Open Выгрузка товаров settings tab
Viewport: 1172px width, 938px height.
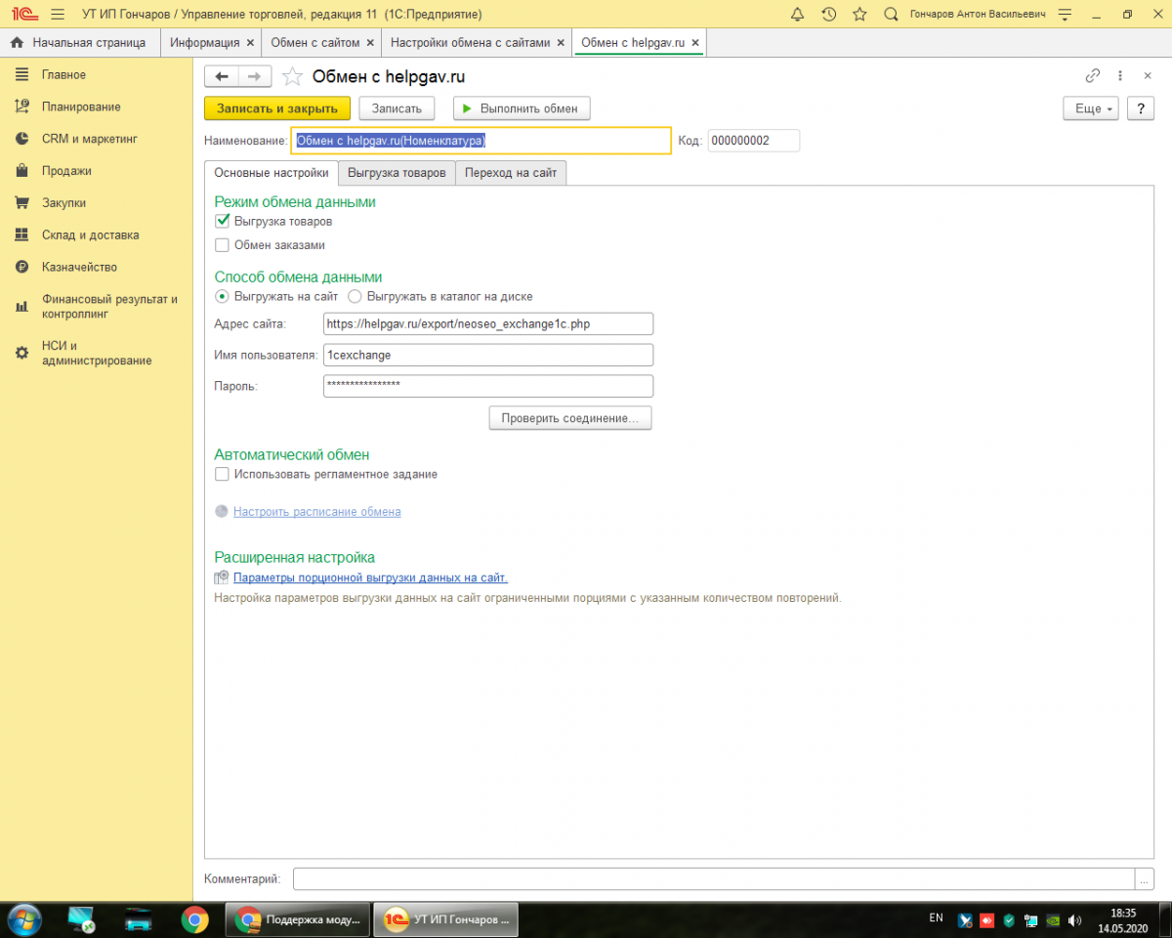point(397,173)
